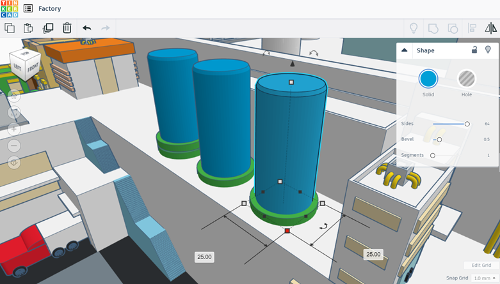Click the rotation arrow near the red handle
The image size is (500, 284).
coord(323,227)
